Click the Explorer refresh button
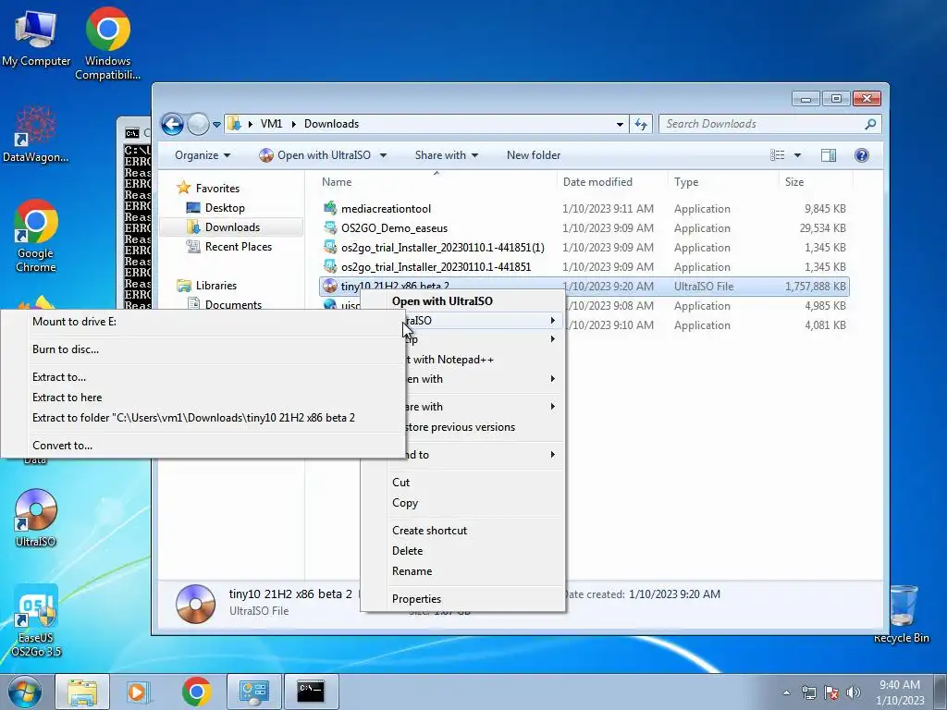This screenshot has height=710, width=947. click(x=641, y=125)
